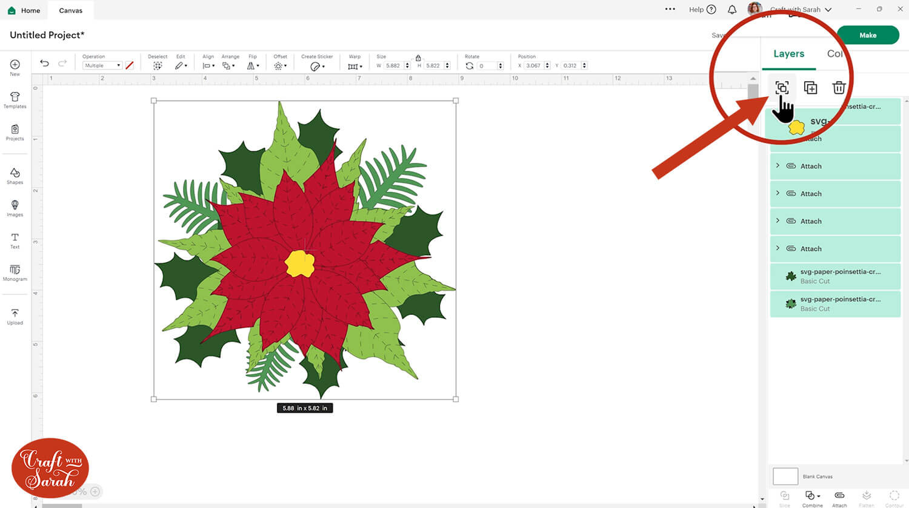This screenshot has width=909, height=508.
Task: Click the width size input field
Action: click(393, 65)
